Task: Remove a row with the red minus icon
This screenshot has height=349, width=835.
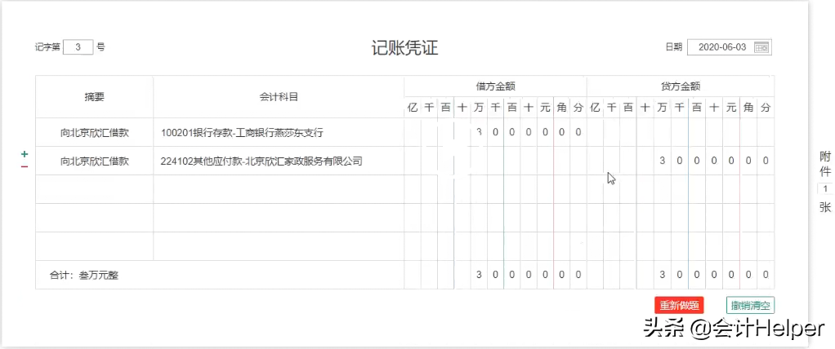Action: pyautogui.click(x=25, y=166)
